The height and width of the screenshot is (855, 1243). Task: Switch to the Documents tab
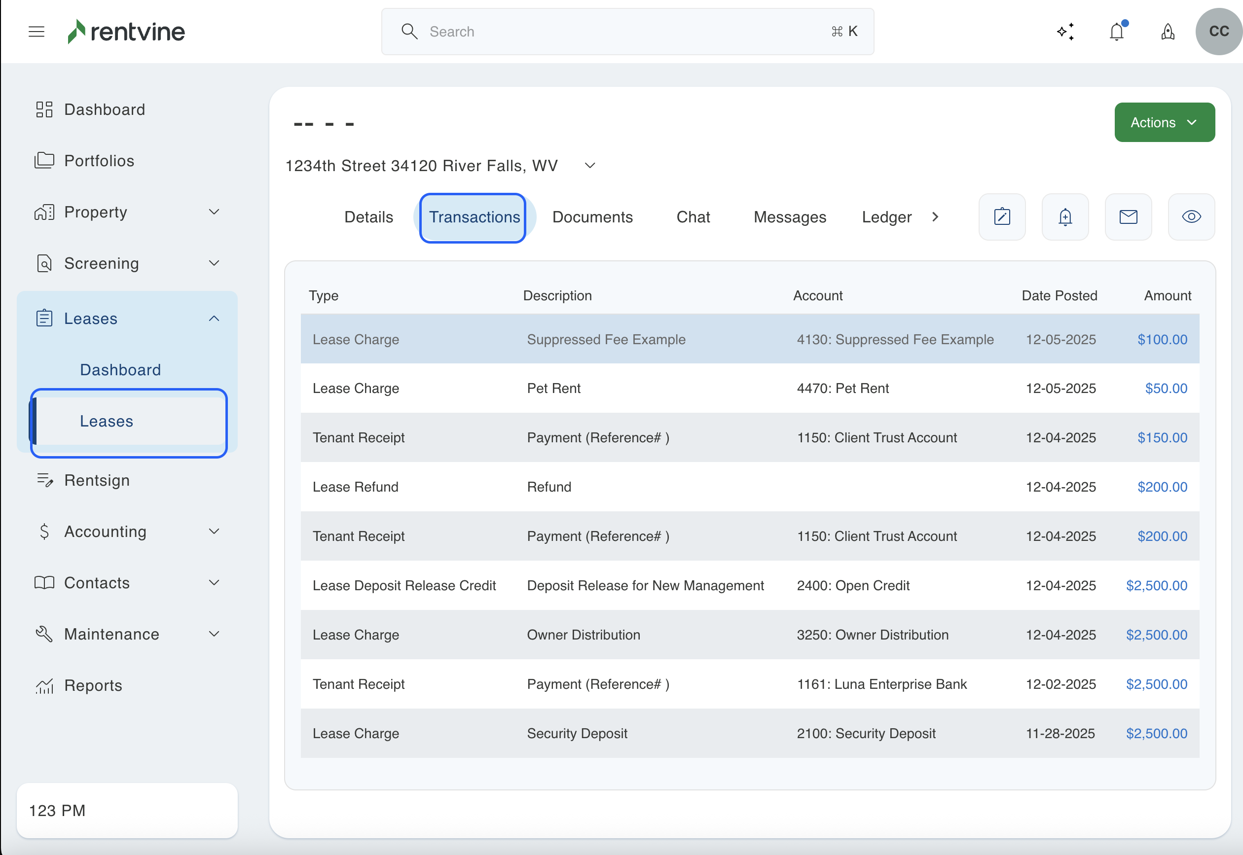point(592,217)
